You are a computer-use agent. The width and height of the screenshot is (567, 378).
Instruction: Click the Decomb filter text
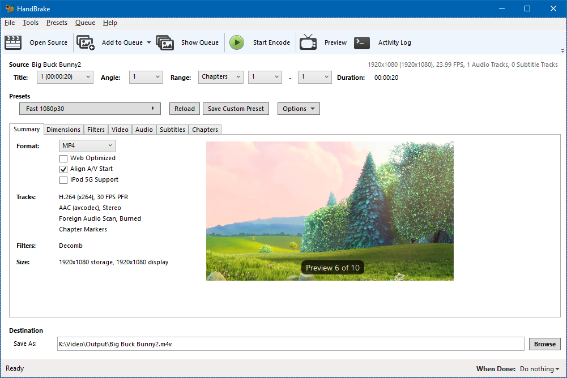coord(71,246)
